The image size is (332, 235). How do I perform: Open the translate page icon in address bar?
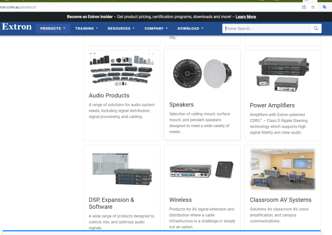(x=304, y=7)
